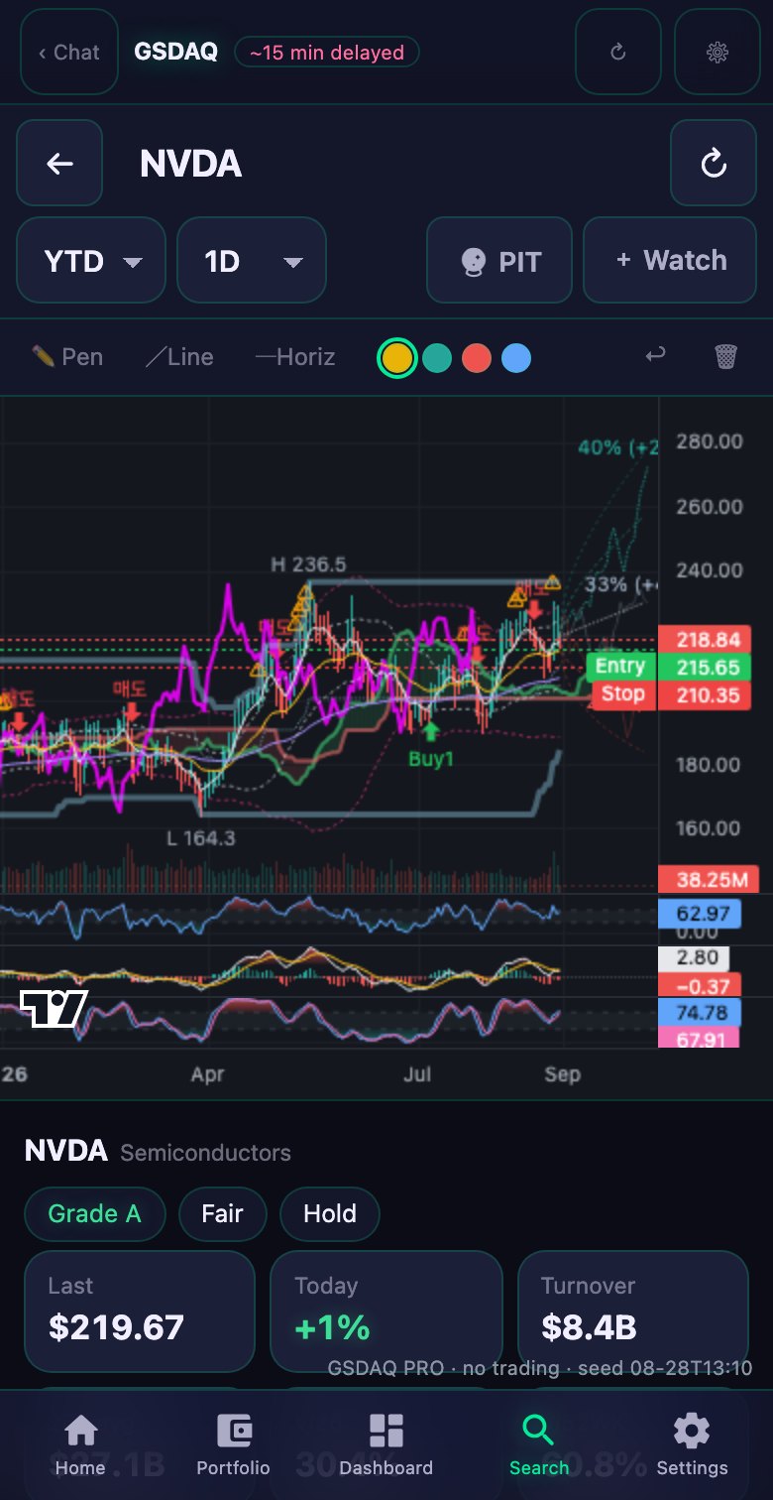This screenshot has height=1500, width=773.
Task: Select the Line drawing tool
Action: tap(179, 357)
